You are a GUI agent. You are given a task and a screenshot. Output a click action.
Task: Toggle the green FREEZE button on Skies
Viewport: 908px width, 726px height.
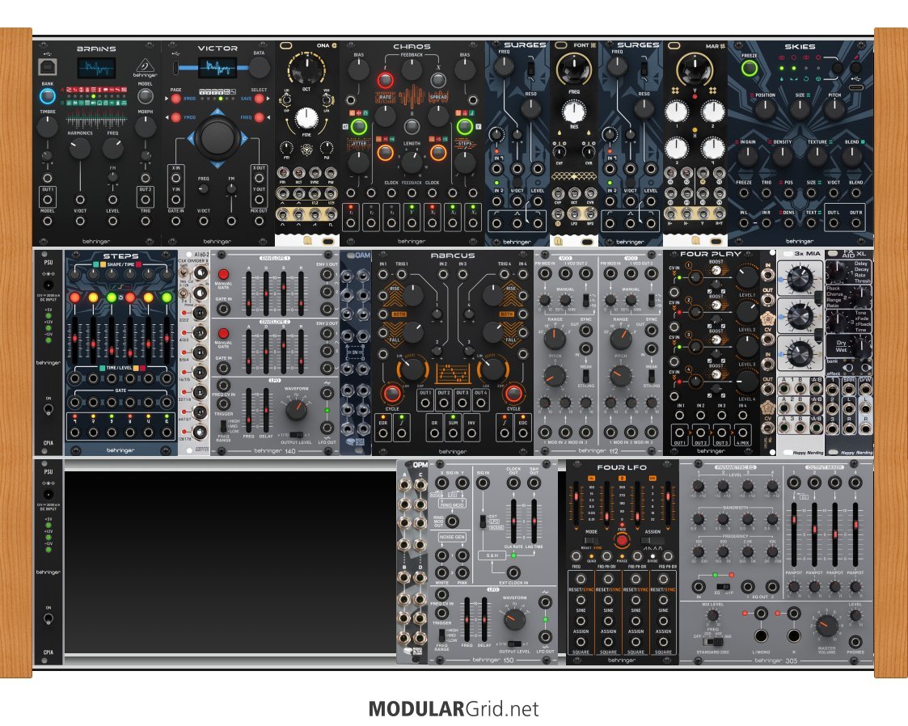point(750,69)
